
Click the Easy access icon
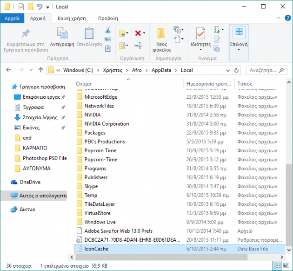tap(177, 39)
